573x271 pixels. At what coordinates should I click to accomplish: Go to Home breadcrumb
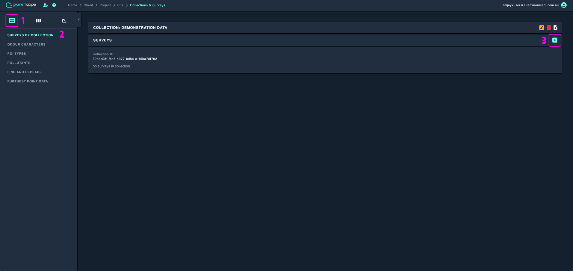point(72,5)
